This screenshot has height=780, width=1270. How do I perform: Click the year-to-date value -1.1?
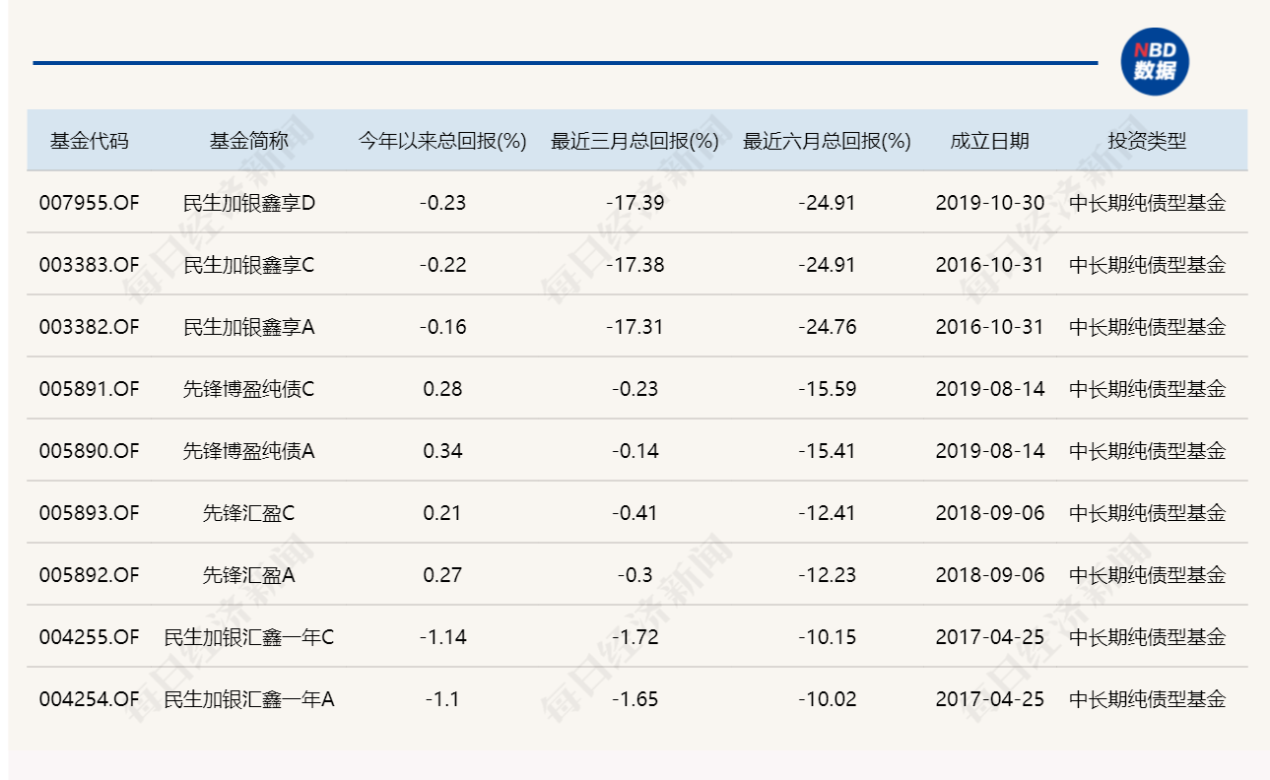pyautogui.click(x=442, y=699)
